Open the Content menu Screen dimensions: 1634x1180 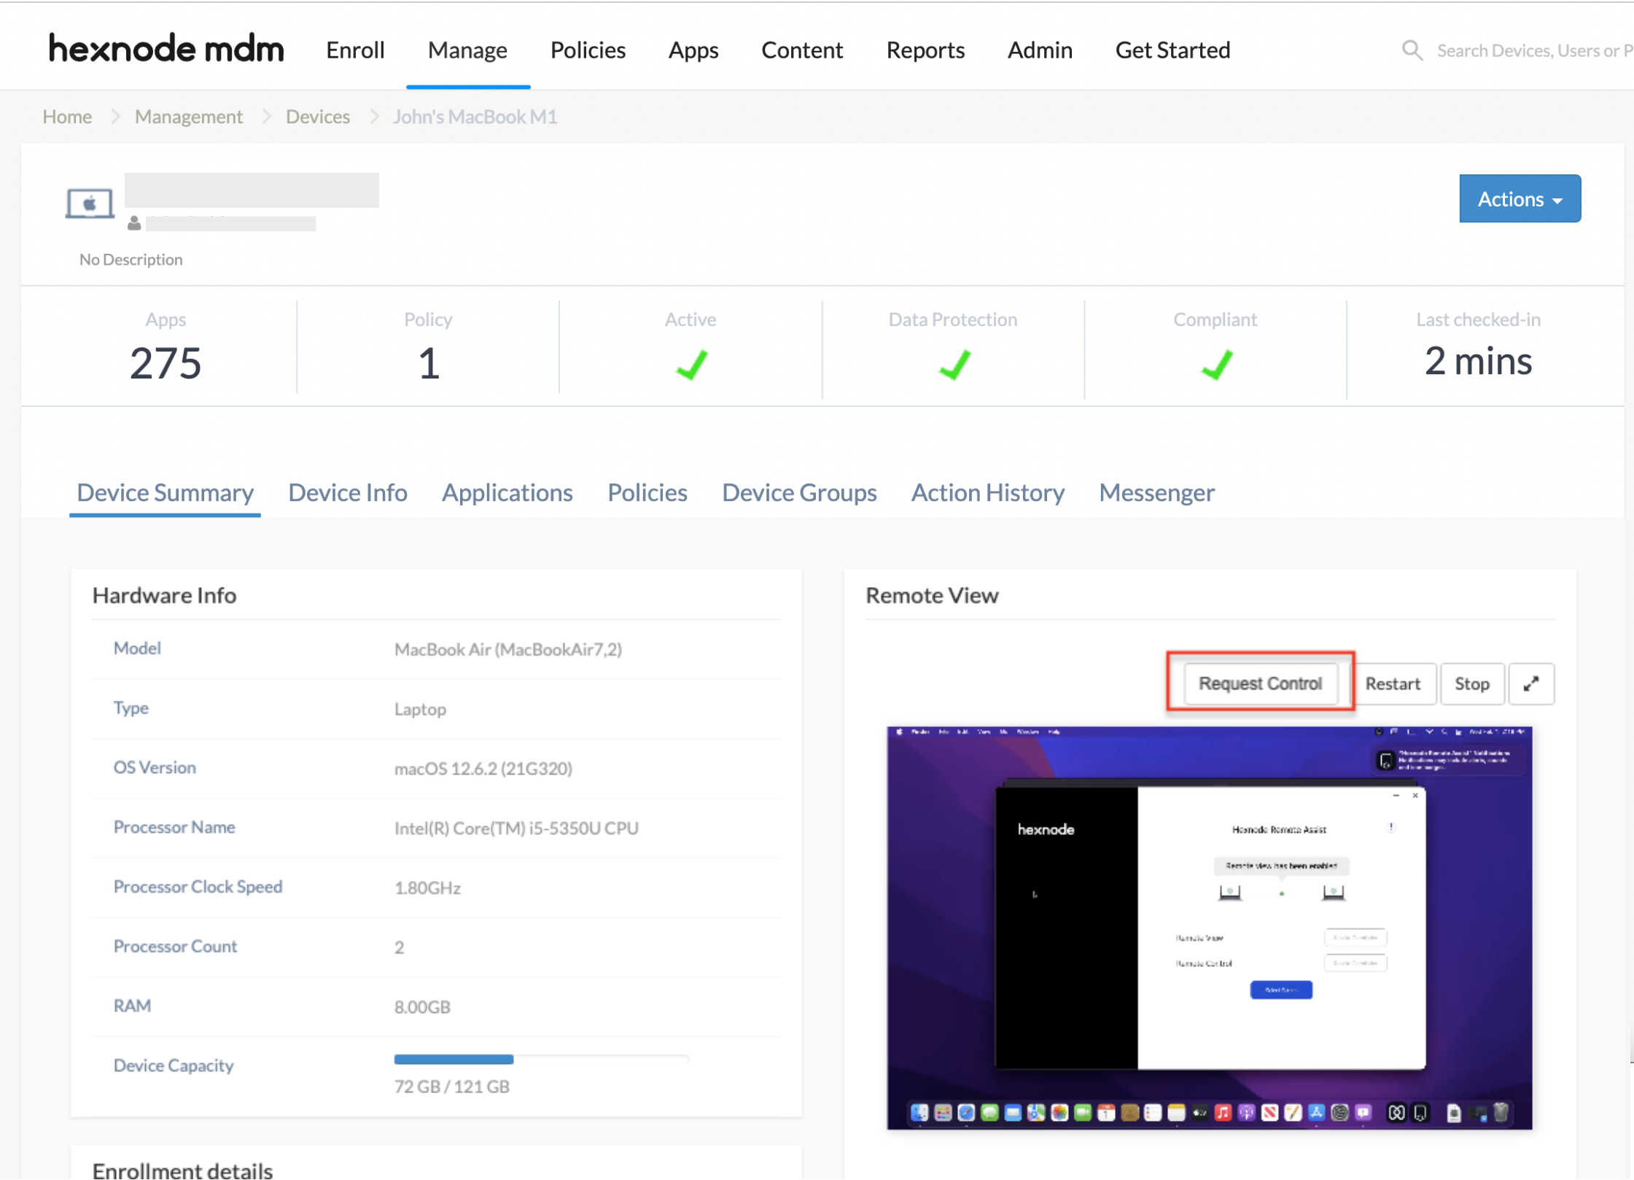[802, 50]
